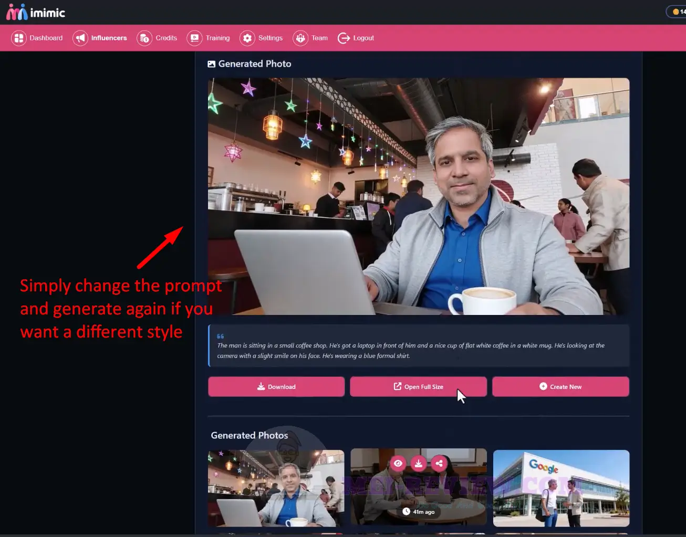686x537 pixels.
Task: Open the Dashboard menu item
Action: coord(37,38)
